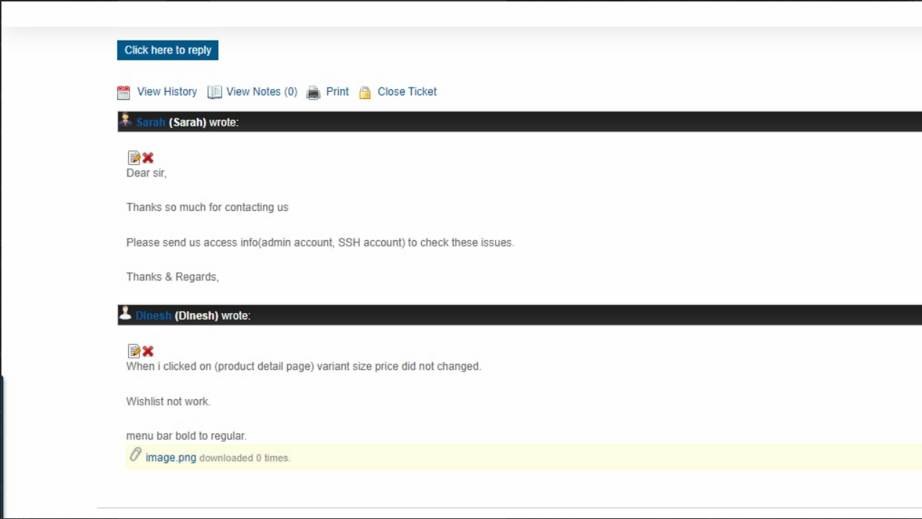This screenshot has height=519, width=922.
Task: Click the 'Dear sir,' greeting
Action: coord(146,173)
